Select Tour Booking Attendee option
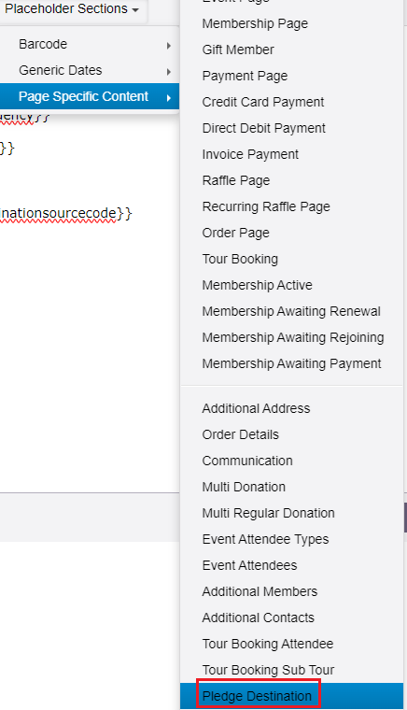The width and height of the screenshot is (407, 710). click(291, 645)
